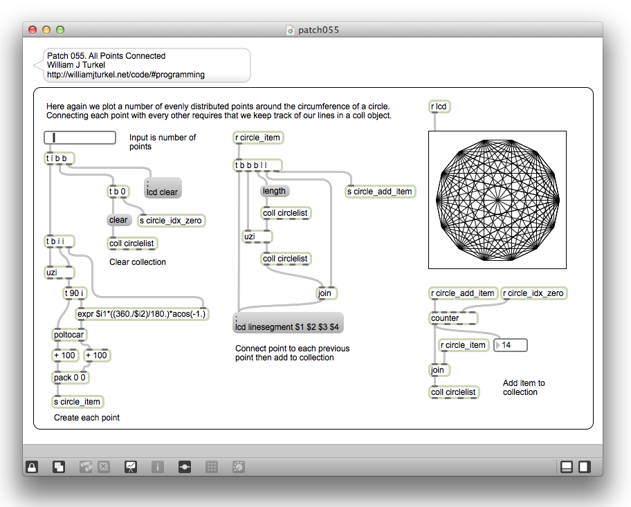Open the inspector info icon

tap(158, 467)
